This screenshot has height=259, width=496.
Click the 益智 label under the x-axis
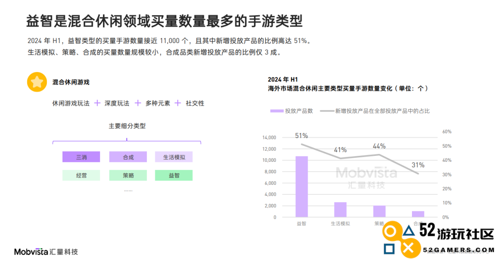(x=301, y=224)
